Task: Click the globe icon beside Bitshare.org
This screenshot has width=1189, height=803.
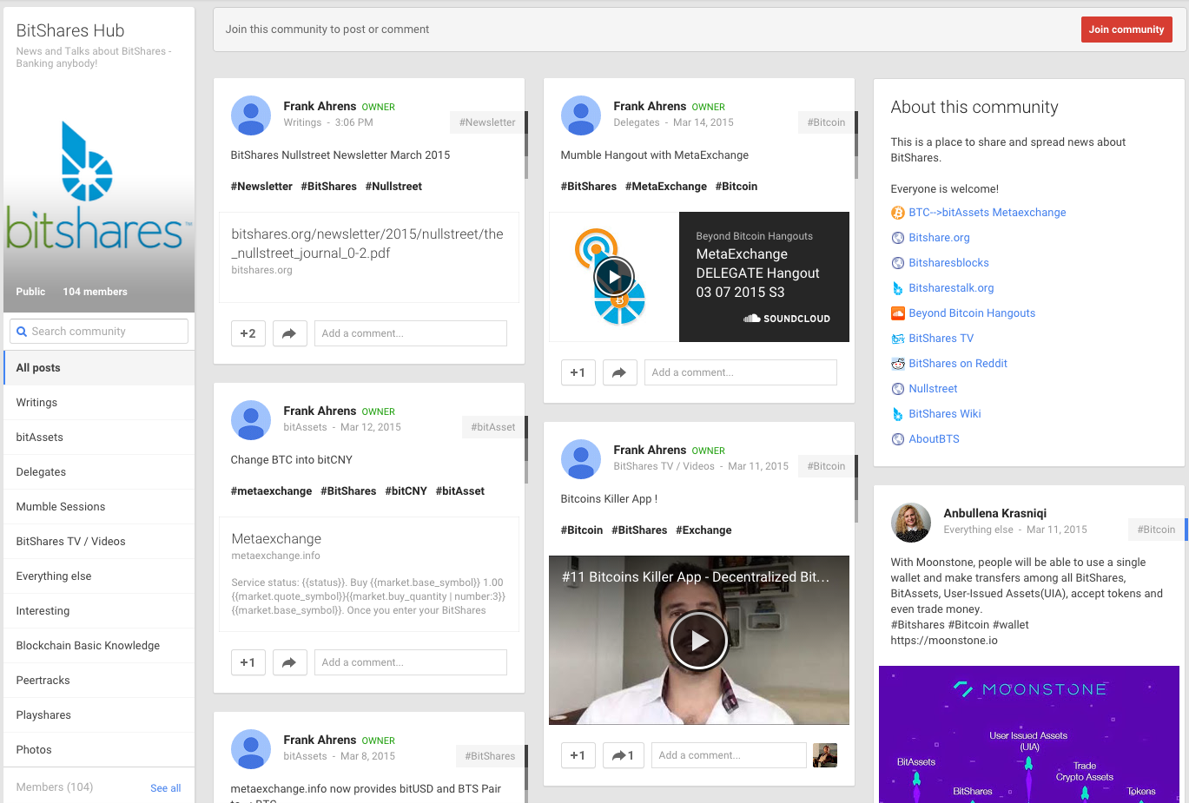Action: coord(898,238)
